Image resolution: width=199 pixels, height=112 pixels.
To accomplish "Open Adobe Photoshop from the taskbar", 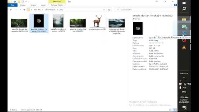I will click(x=184, y=33).
